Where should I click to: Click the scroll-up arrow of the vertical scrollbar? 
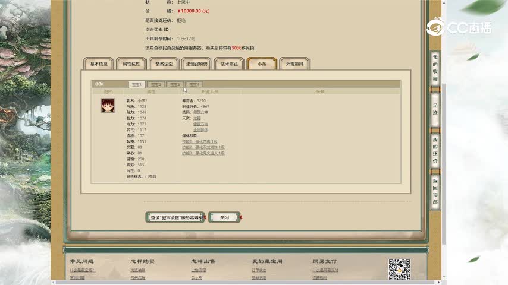pyautogui.click(x=444, y=2)
